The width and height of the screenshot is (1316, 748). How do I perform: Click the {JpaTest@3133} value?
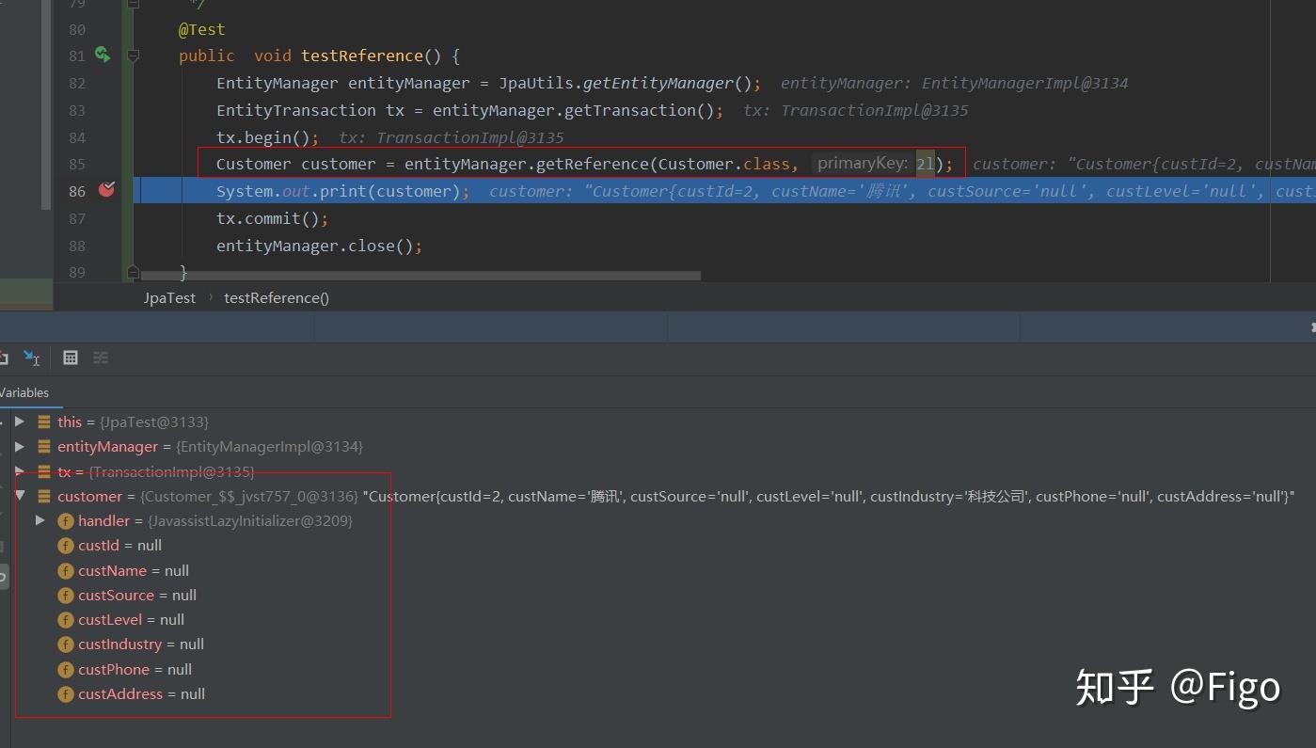click(x=154, y=422)
